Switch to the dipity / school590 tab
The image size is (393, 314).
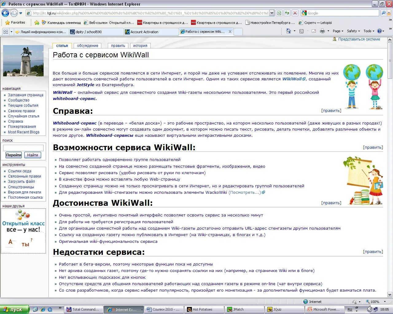tap(96, 32)
